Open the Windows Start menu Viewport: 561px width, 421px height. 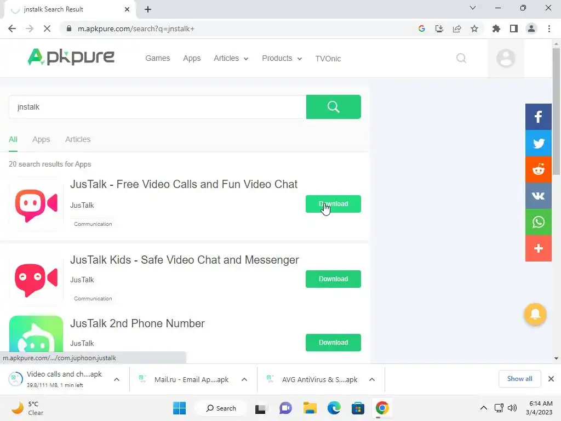(179, 408)
